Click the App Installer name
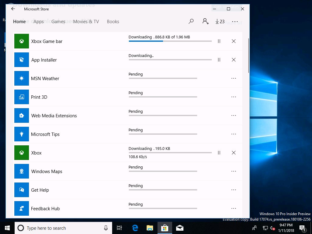312x234 pixels. [x=44, y=60]
